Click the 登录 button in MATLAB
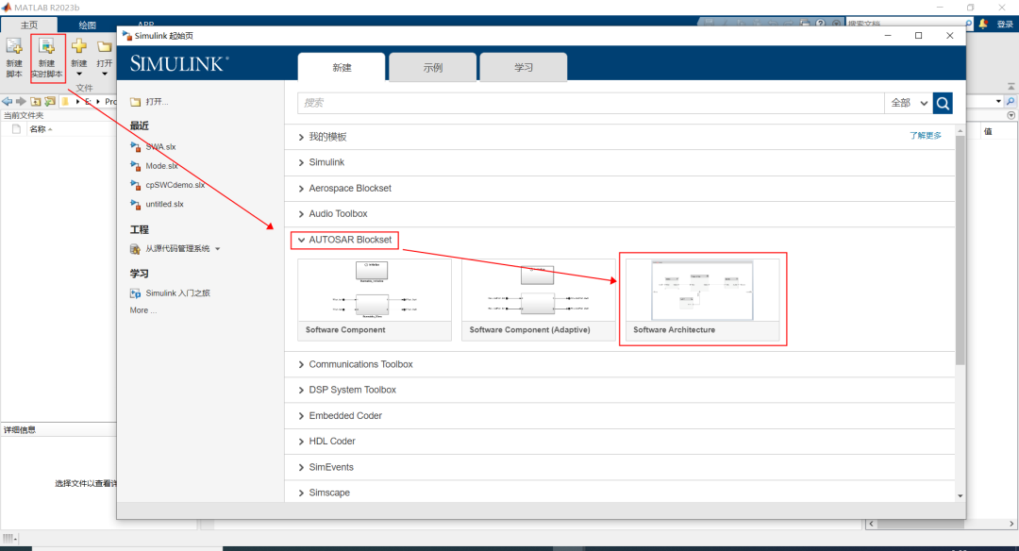This screenshot has width=1019, height=551. pos(1006,25)
